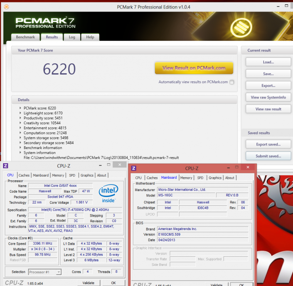Maximize the PCMark 7 window
293x286 pixels.
point(286,6)
